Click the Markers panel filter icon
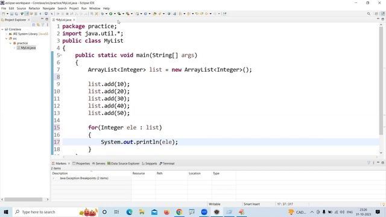Viewport: 386px width, 217px height. coord(369,163)
